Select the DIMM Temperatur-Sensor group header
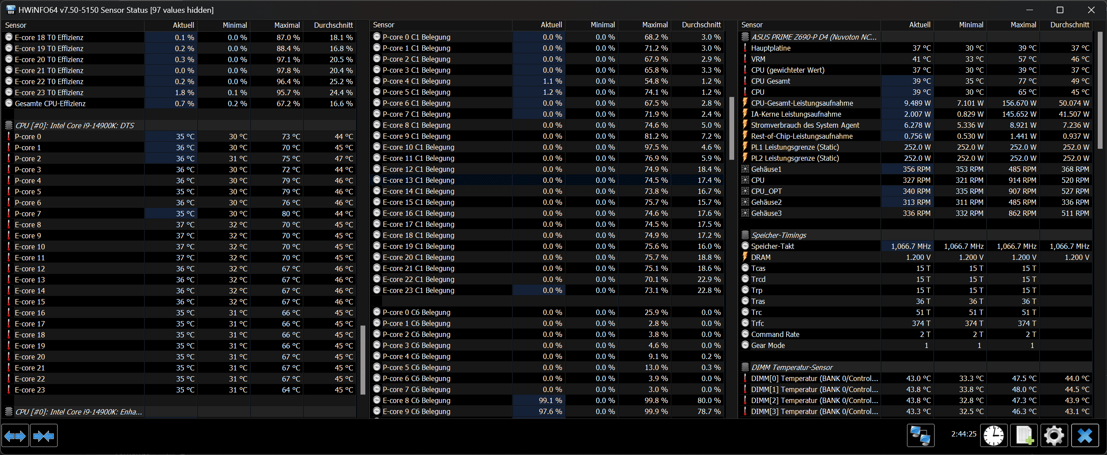Image resolution: width=1107 pixels, height=455 pixels. (792, 367)
